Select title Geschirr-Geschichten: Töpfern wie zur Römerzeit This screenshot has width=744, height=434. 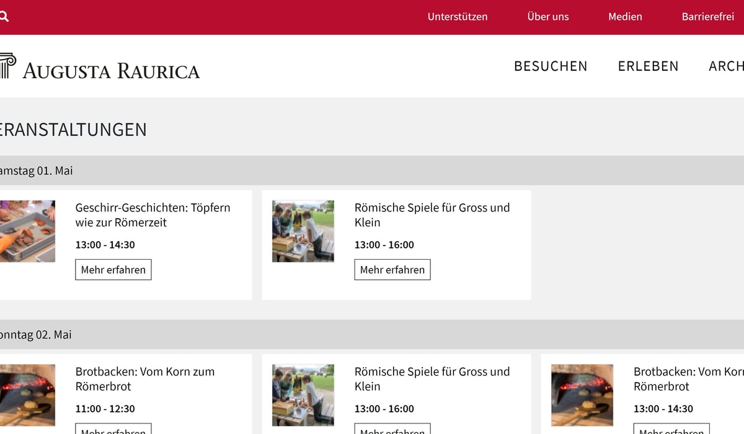(153, 215)
